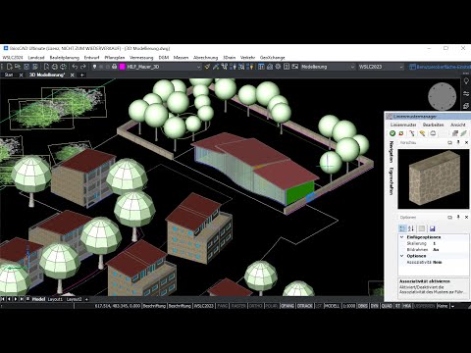Close the Vorschau preview section
The height and width of the screenshot is (353, 471).
[x=466, y=142]
